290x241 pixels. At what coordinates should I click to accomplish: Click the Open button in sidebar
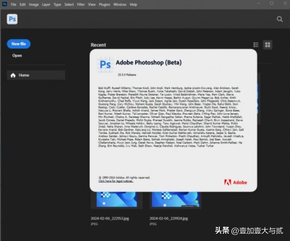pos(17,55)
